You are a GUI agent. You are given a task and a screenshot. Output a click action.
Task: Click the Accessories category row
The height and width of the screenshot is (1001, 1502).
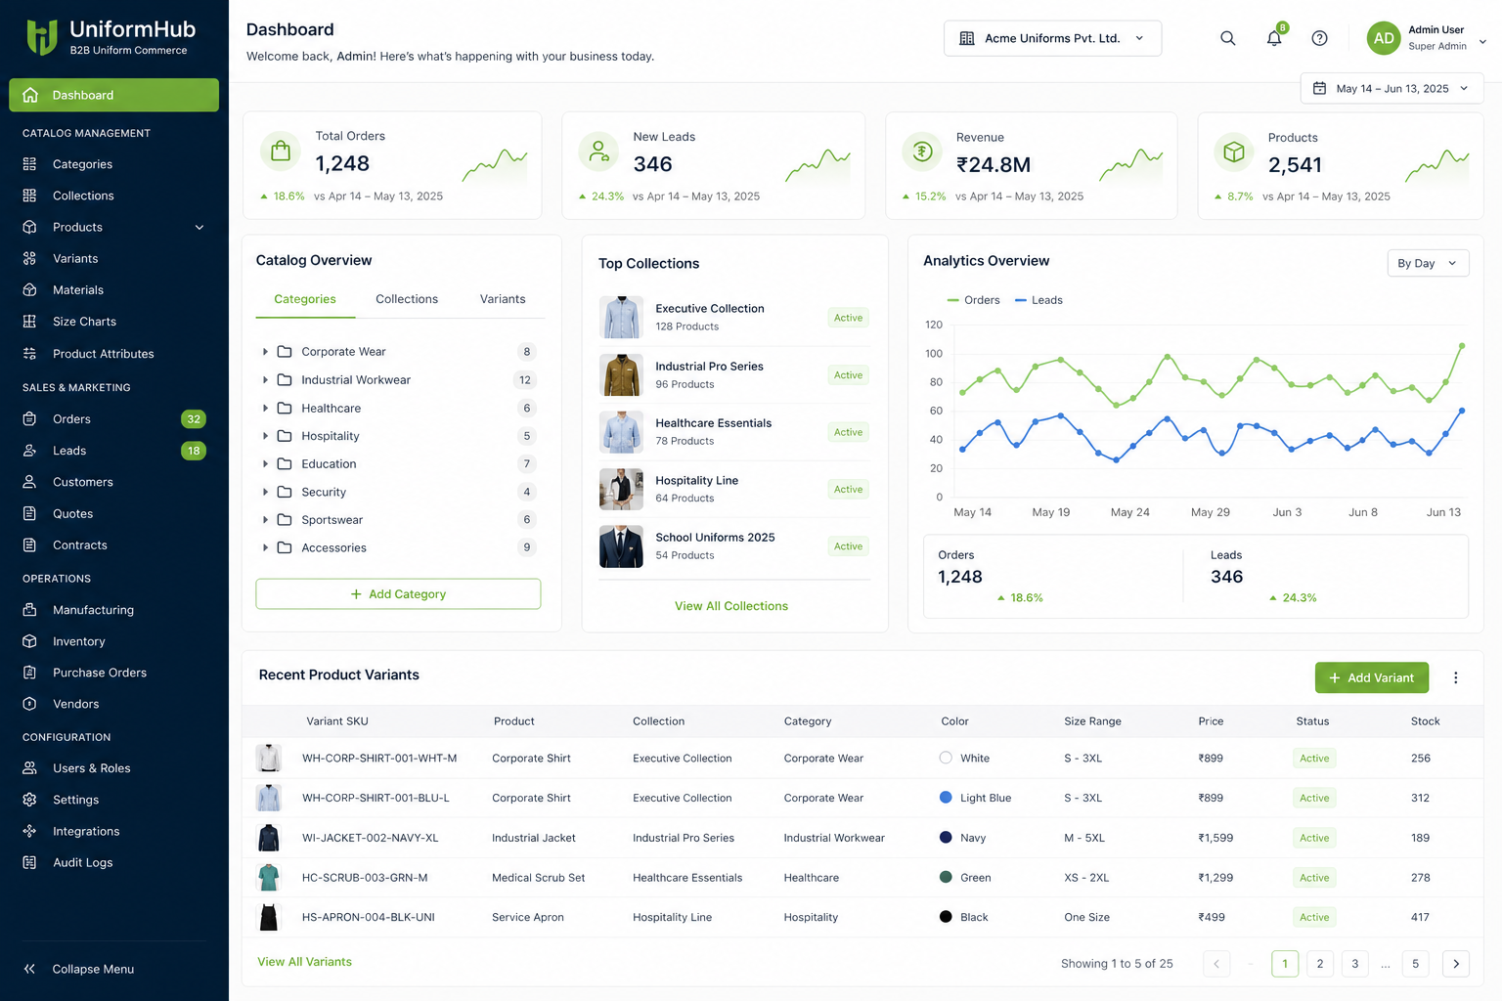pos(399,547)
